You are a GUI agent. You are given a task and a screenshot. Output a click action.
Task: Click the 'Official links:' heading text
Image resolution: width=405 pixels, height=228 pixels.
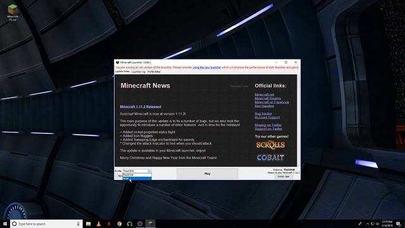point(270,86)
